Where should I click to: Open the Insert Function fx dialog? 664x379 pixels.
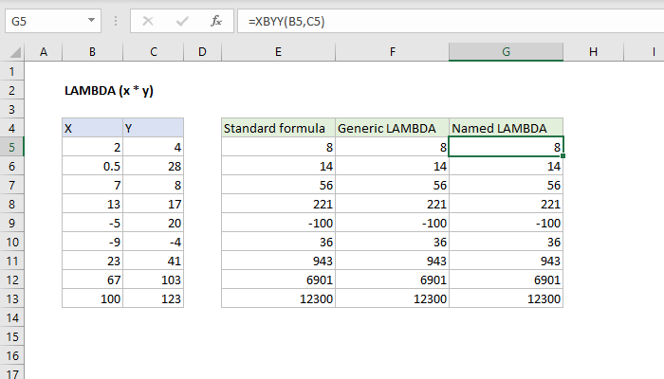pyautogui.click(x=216, y=21)
